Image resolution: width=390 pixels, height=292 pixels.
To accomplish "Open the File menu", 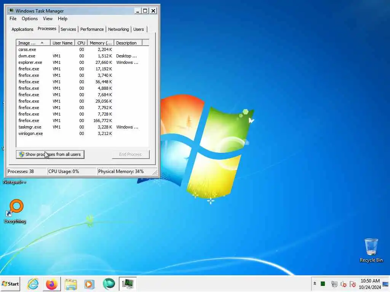I will tap(13, 19).
